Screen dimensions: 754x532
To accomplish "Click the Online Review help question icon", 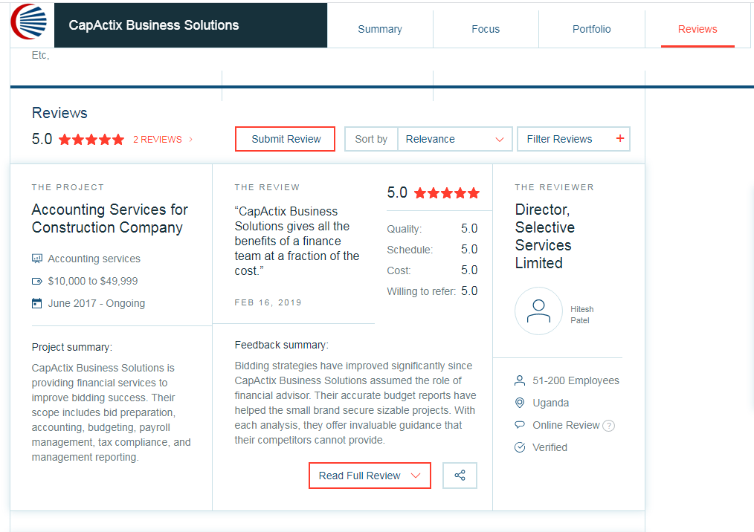I will tap(608, 426).
